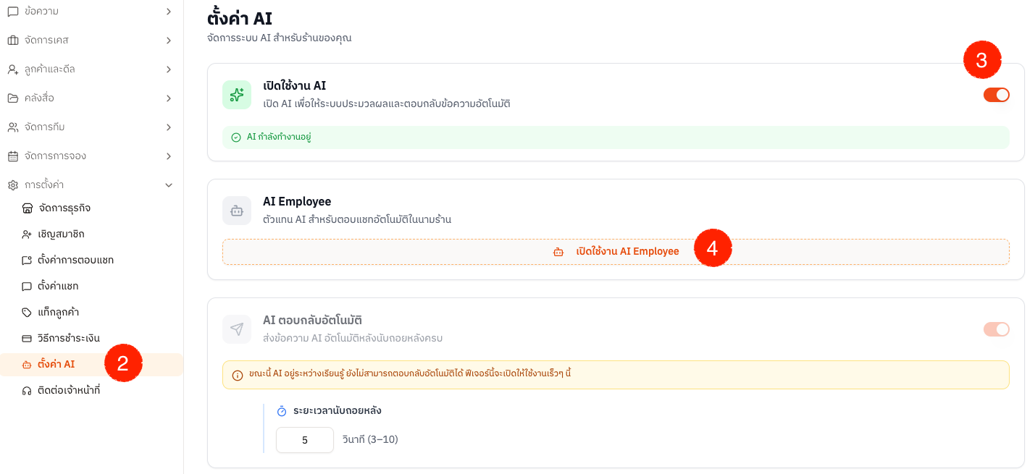
Task: Click the chat icon beside ตั้งค่าการตอบแชท
Action: coord(28,261)
